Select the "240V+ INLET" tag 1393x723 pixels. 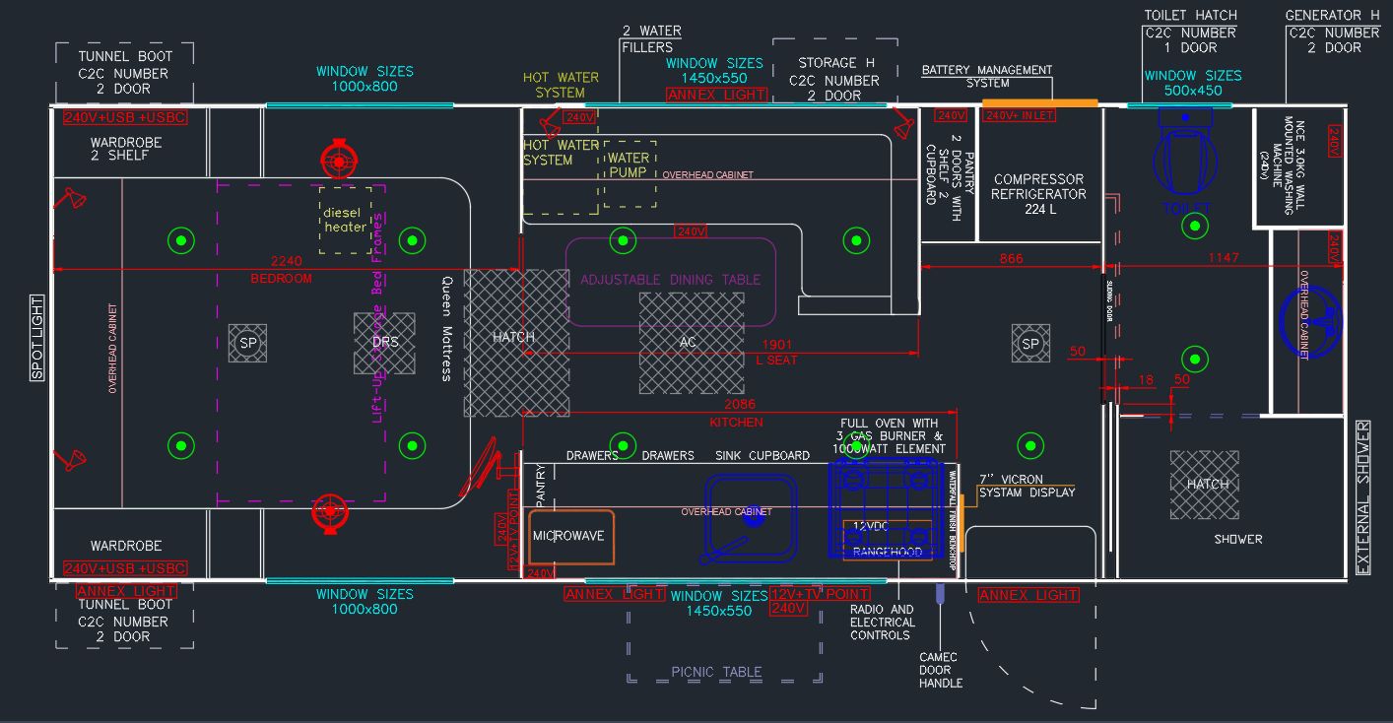click(1020, 116)
